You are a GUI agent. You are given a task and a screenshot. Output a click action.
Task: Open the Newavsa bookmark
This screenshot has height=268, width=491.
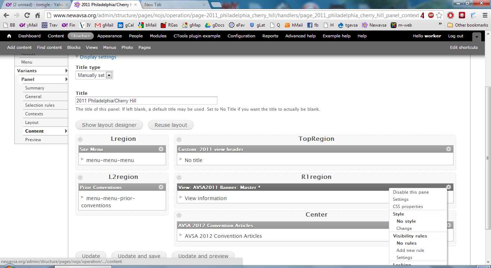[x=374, y=25]
